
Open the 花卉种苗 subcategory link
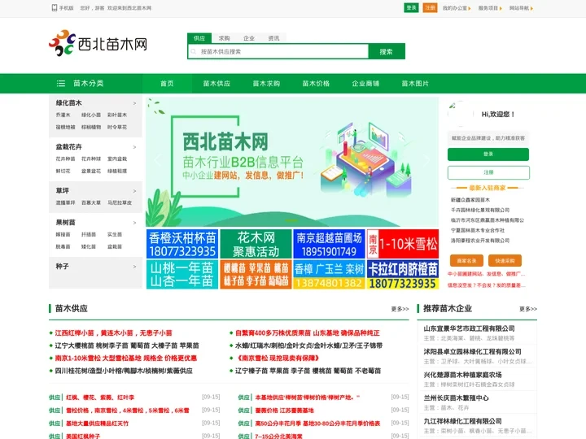tap(65, 159)
